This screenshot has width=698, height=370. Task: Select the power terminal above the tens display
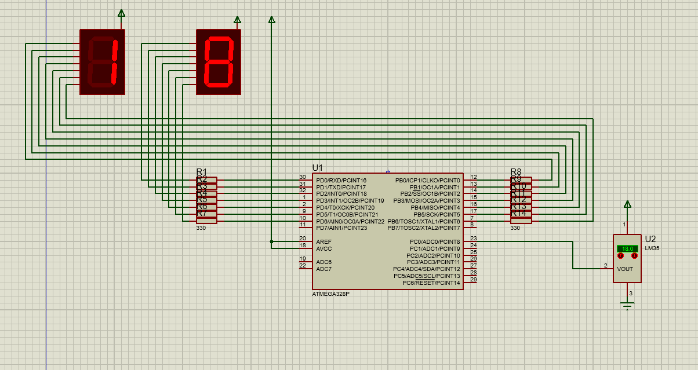pyautogui.click(x=121, y=13)
